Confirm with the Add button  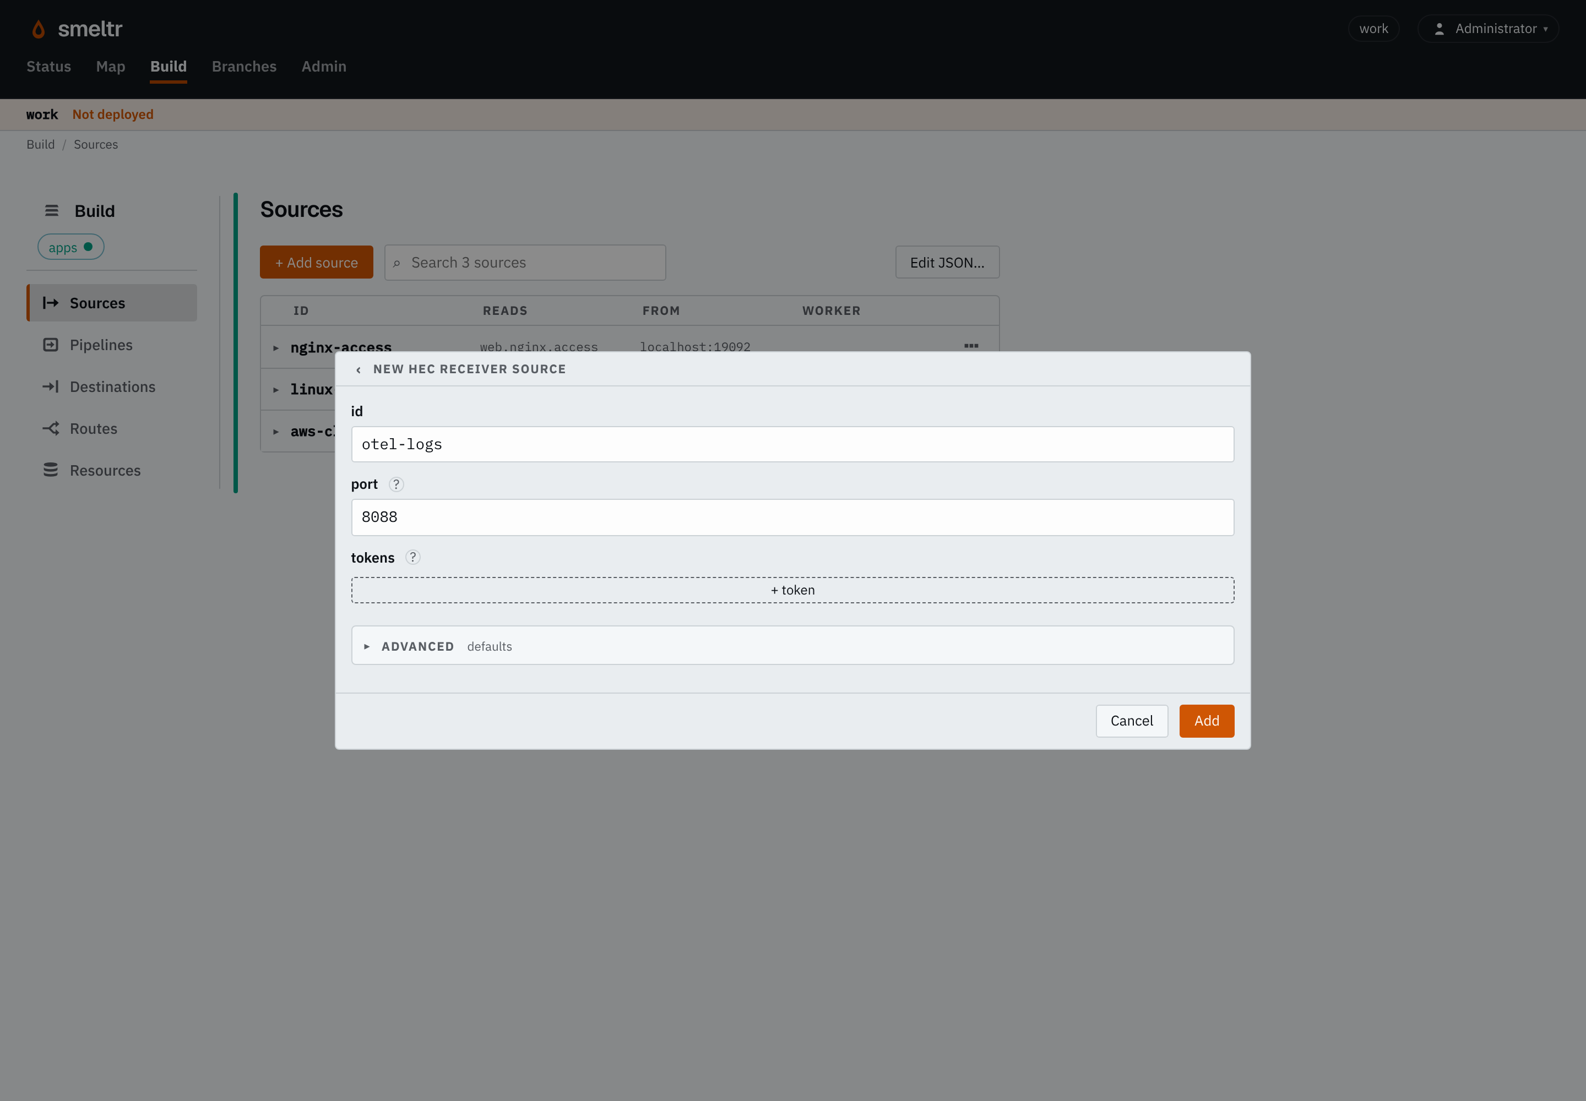pyautogui.click(x=1207, y=721)
